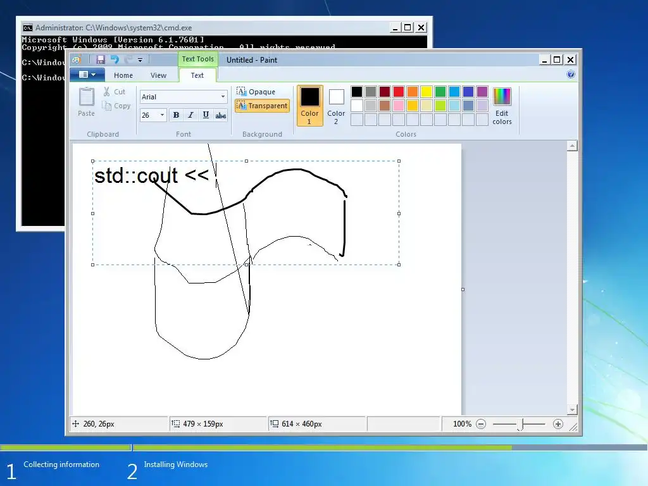Click the vertical scrollbar down arrow in Paint
The image size is (648, 486).
pos(572,410)
